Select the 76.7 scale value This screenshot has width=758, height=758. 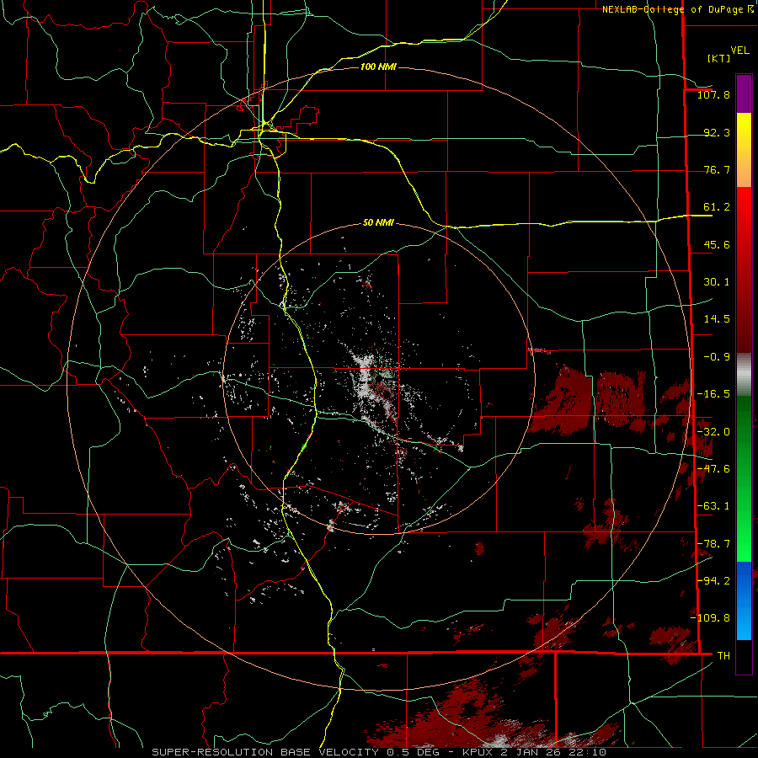(x=717, y=169)
